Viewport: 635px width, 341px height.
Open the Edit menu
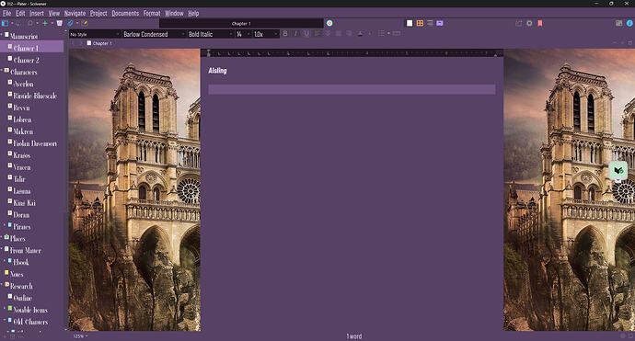(20, 14)
